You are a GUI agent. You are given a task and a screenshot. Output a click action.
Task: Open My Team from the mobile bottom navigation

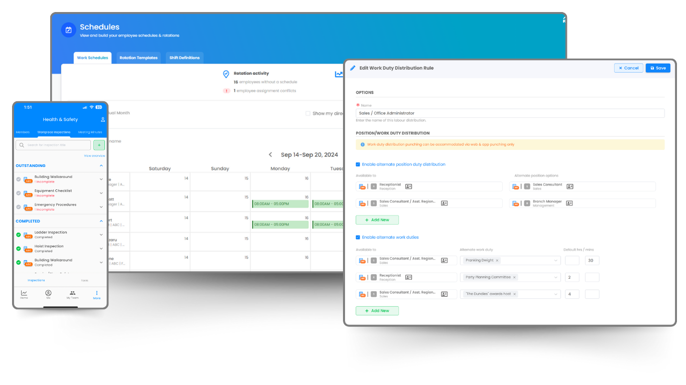point(72,295)
